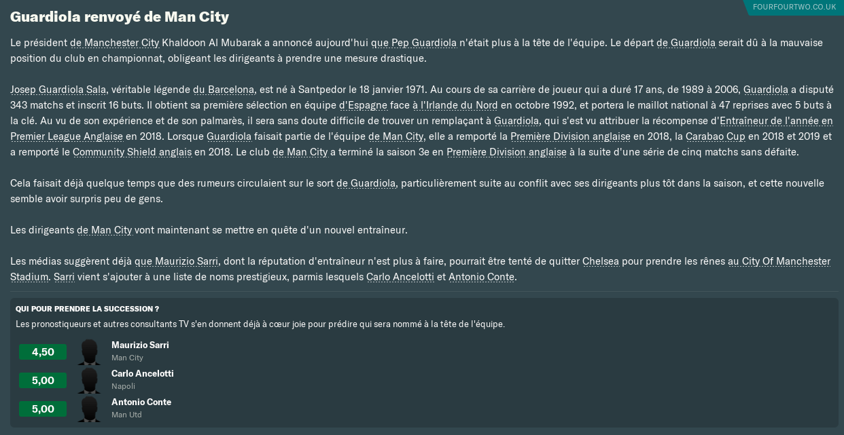Open the FOURFOURTWO.CO.UK source tag

(794, 7)
